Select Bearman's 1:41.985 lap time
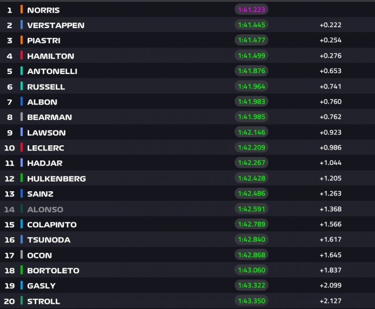Screen dimensions: 375x309 [x=251, y=117]
